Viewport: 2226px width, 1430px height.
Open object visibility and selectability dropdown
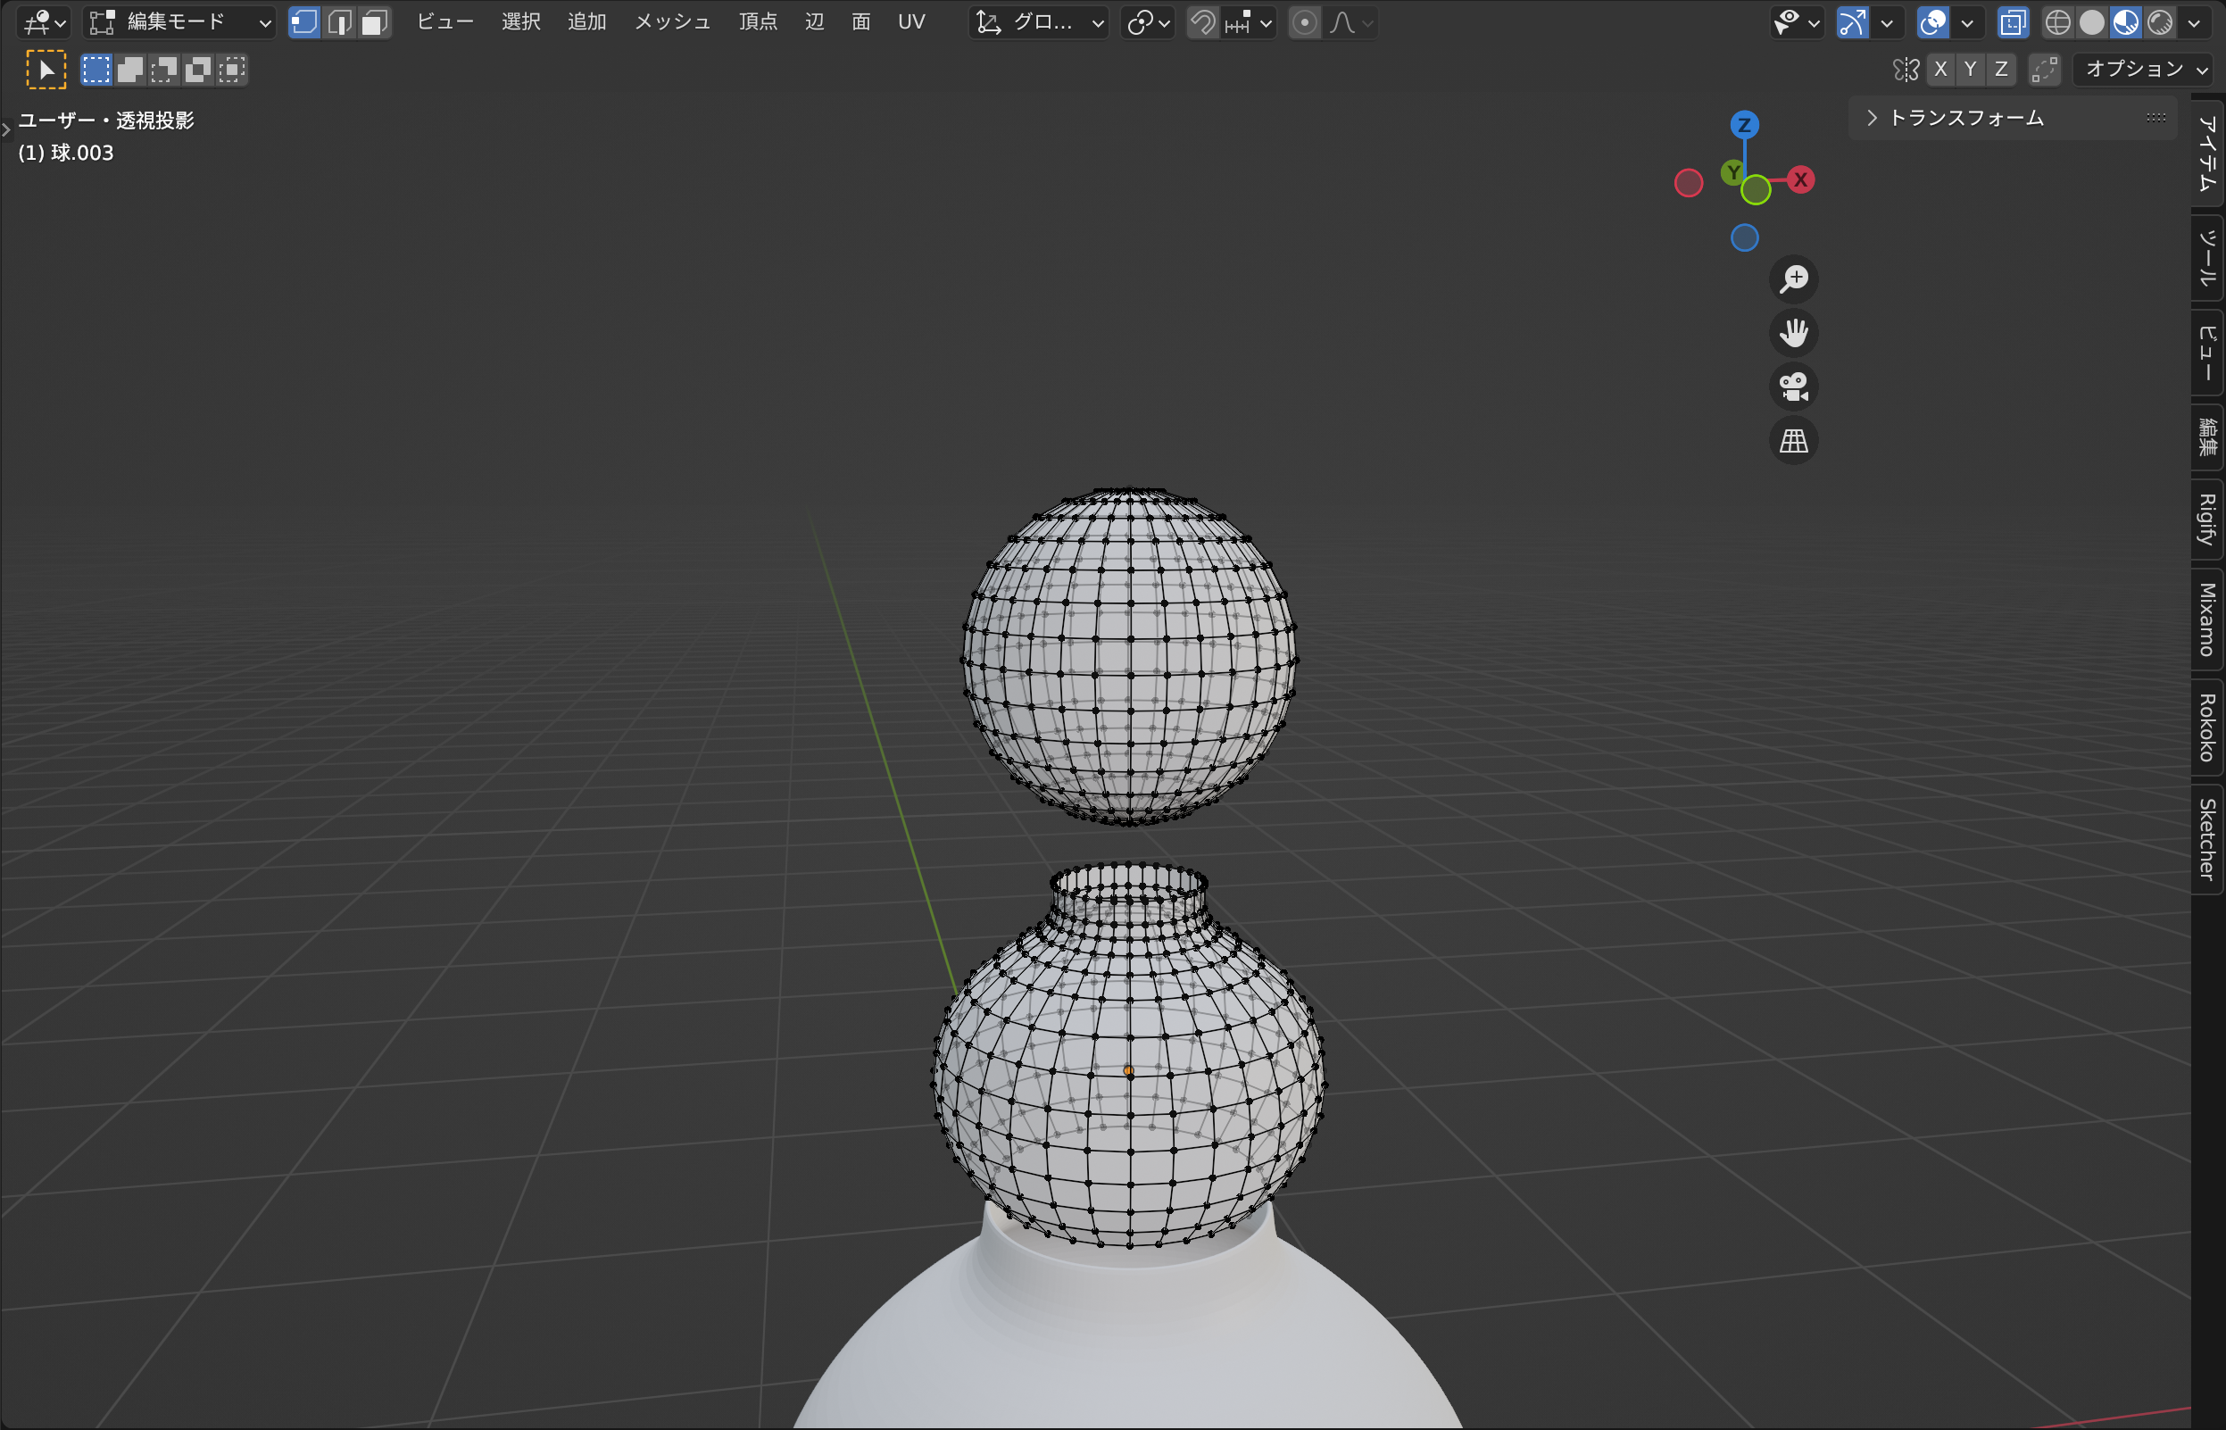1796,22
